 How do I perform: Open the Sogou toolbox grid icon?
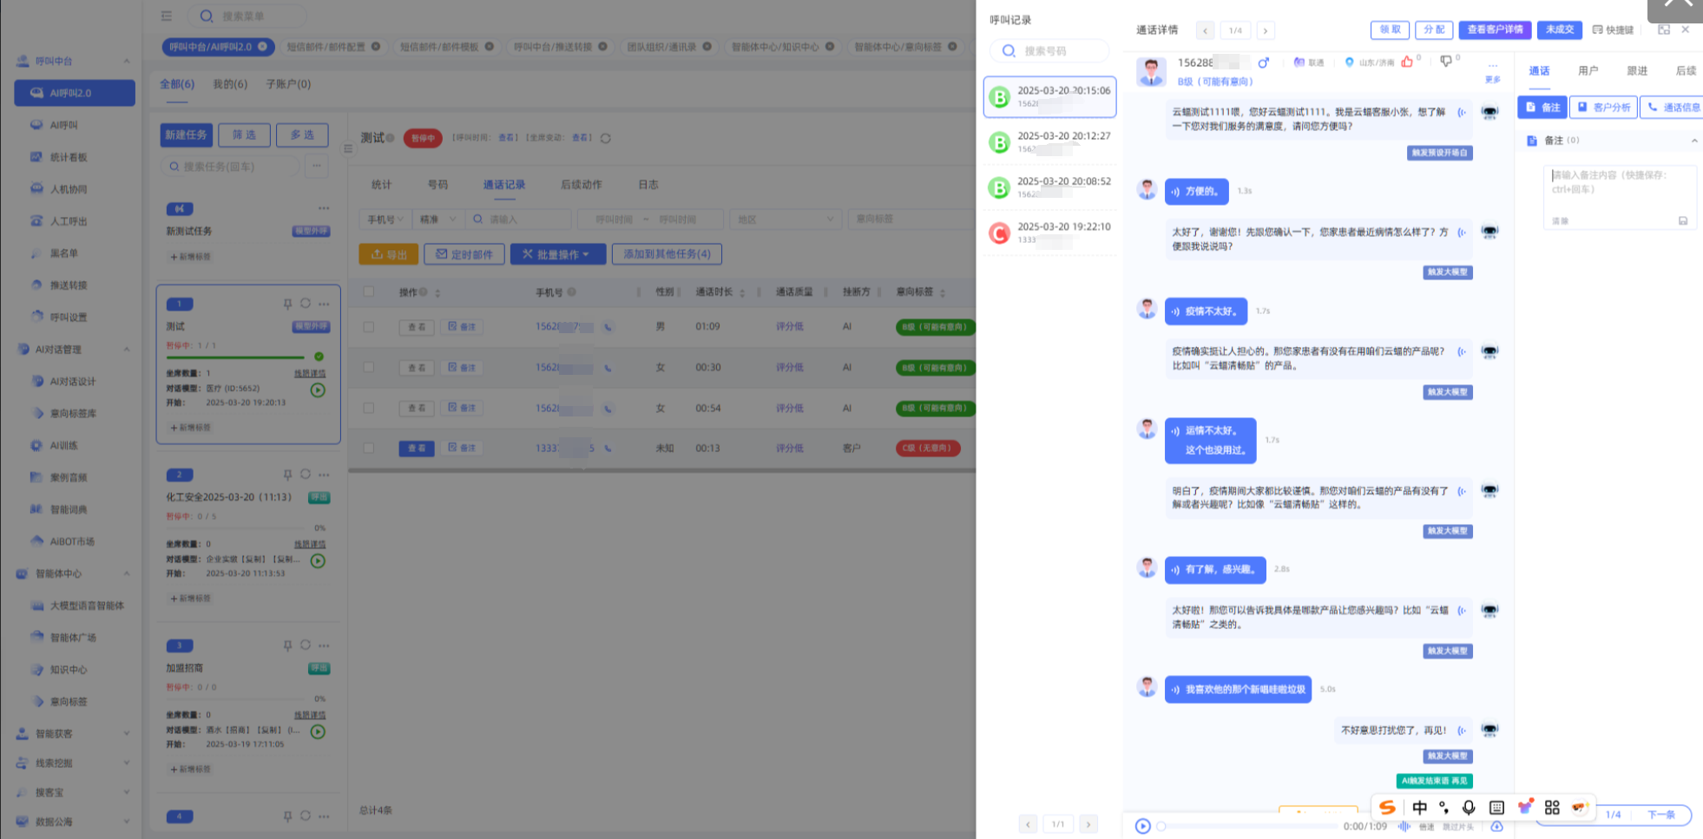1552,808
